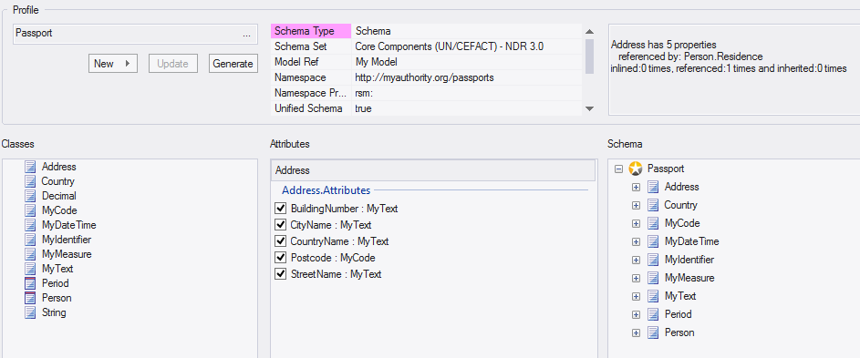Click the Period class icon in Classes list

pos(29,283)
